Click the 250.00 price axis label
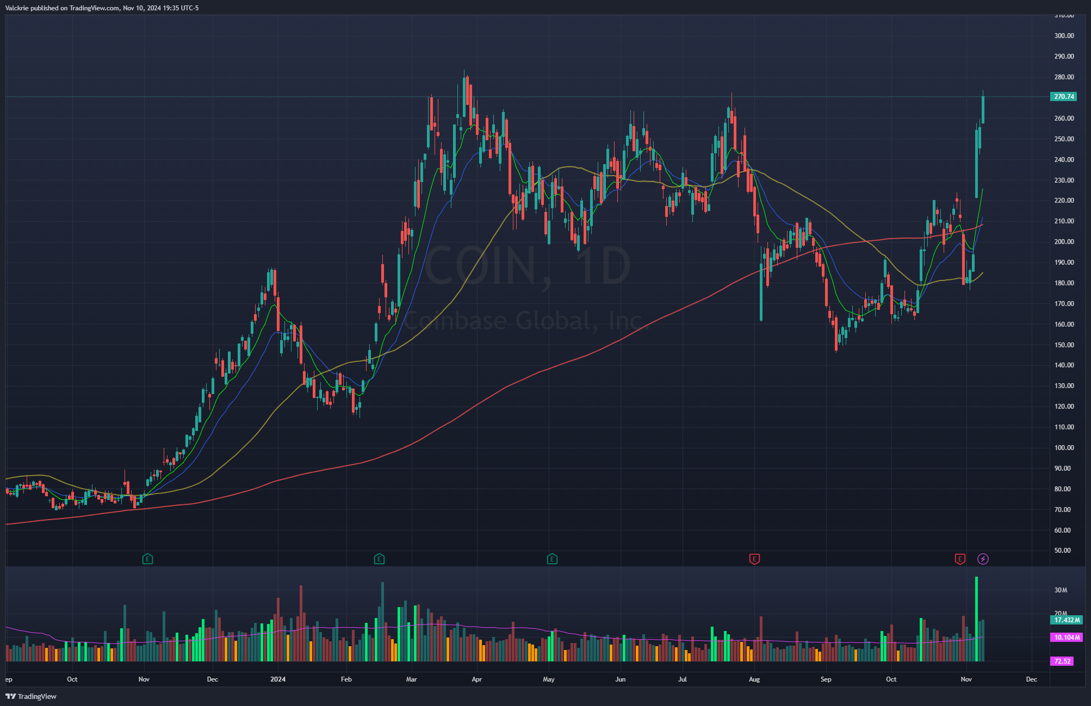Screen dimensions: 1091x706 click(1064, 139)
